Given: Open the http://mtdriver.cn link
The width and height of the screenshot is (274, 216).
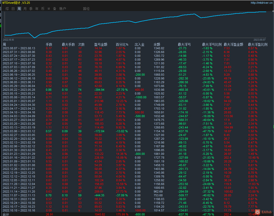Looking at the screenshot, I should pyautogui.click(x=261, y=3).
